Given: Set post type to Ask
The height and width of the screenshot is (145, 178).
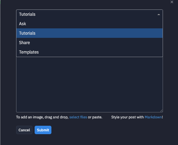Looking at the screenshot, I should click(x=90, y=24).
